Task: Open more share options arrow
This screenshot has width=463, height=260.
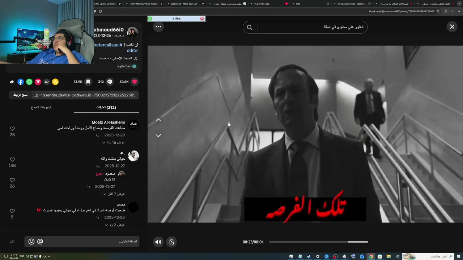Action: pyautogui.click(x=12, y=82)
